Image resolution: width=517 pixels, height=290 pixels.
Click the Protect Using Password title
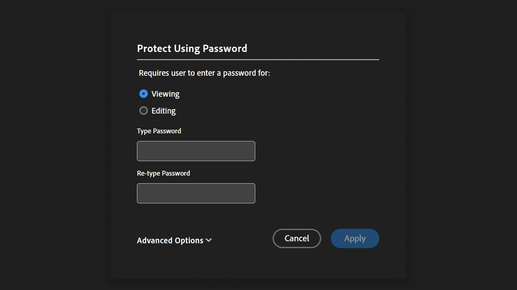click(x=192, y=48)
